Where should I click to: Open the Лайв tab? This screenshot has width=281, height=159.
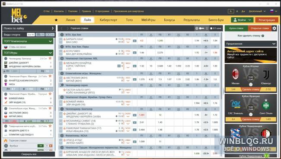[87, 20]
